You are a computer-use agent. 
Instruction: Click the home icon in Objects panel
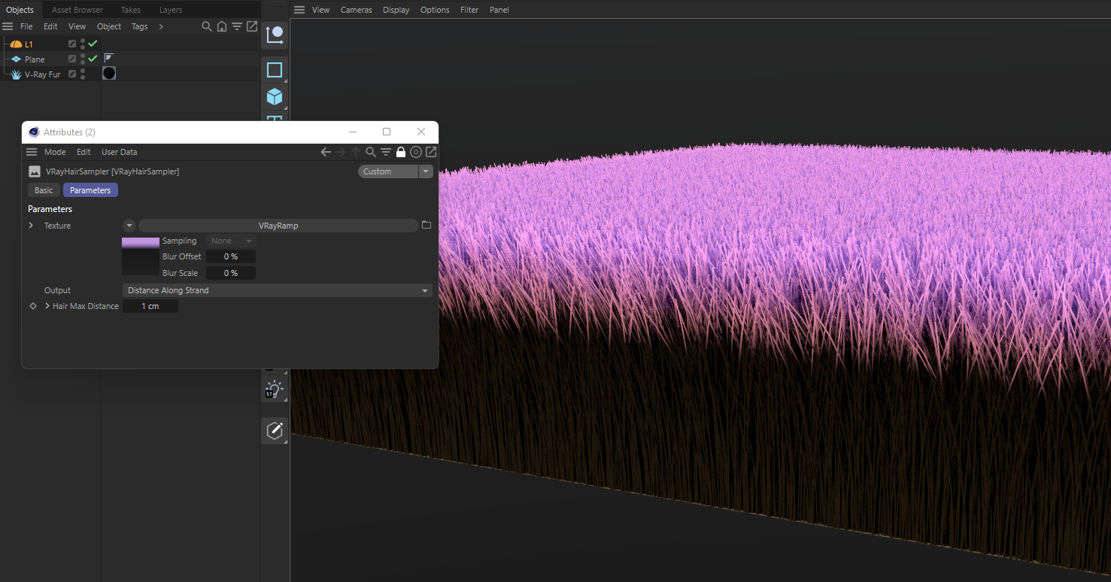(x=222, y=26)
